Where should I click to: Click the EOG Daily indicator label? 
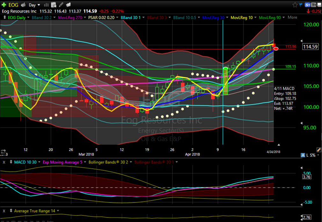coord(17,18)
